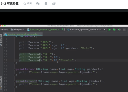Open the Structure tool window tab
The height and width of the screenshot is (92, 128).
tap(1, 83)
